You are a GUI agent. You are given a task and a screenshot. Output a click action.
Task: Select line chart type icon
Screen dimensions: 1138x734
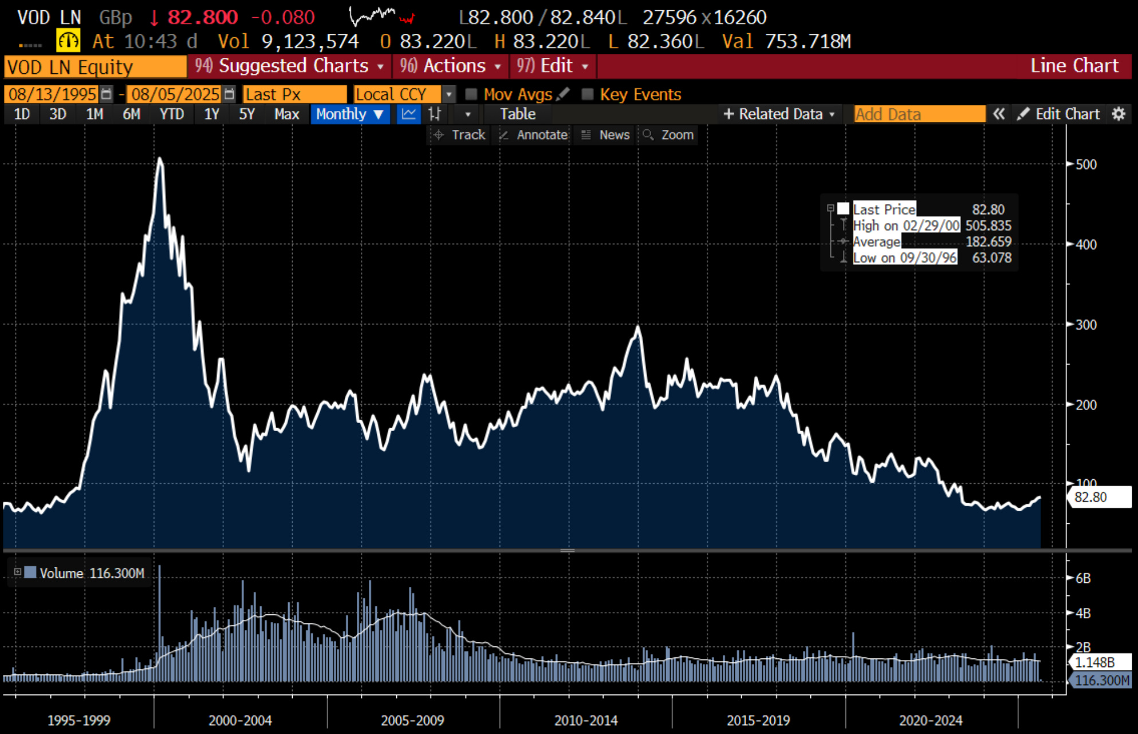click(409, 114)
